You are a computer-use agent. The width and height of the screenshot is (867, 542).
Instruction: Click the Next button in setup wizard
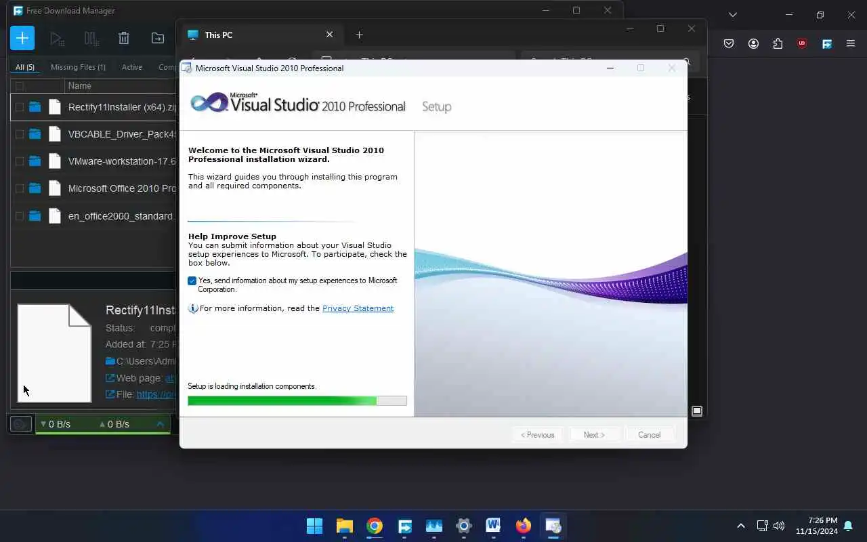[x=594, y=435]
